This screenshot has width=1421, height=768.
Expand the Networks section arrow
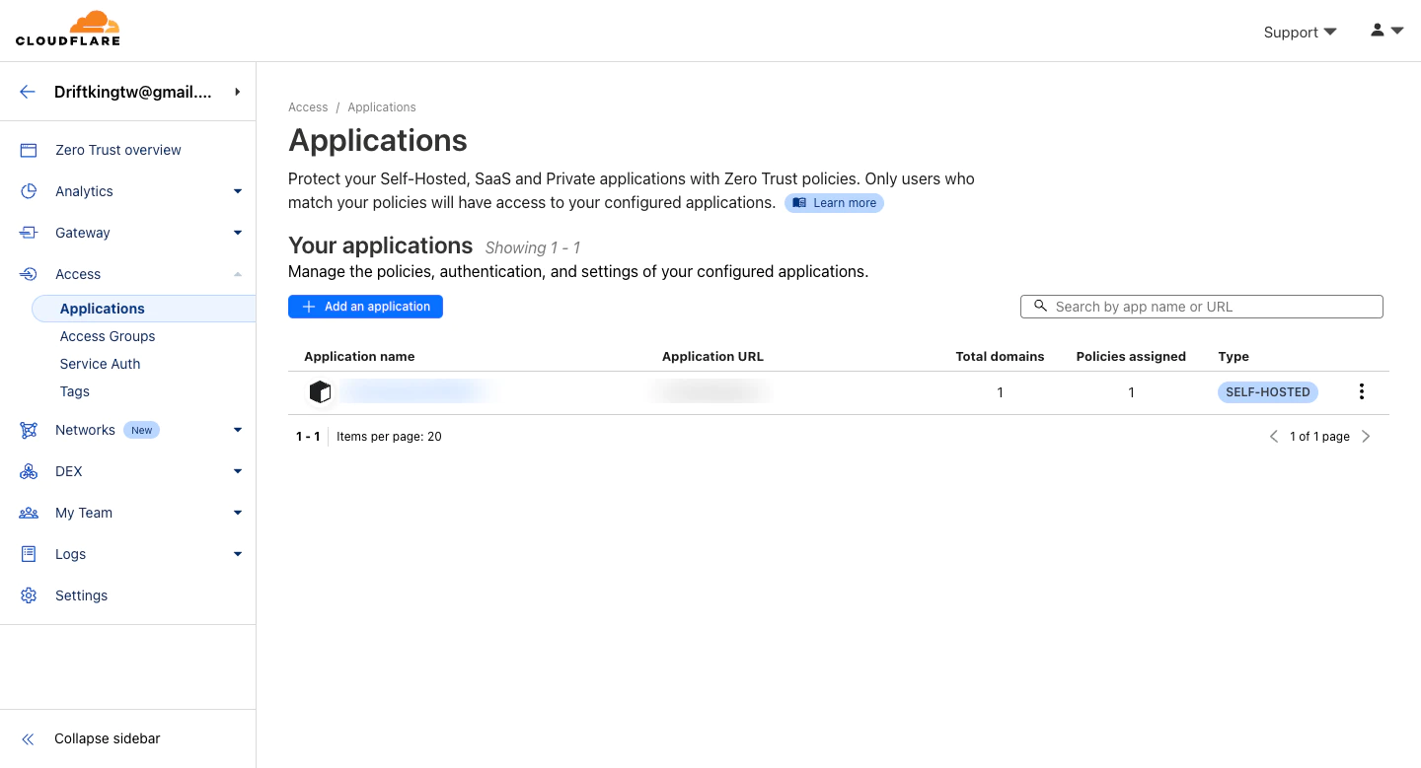click(x=238, y=430)
